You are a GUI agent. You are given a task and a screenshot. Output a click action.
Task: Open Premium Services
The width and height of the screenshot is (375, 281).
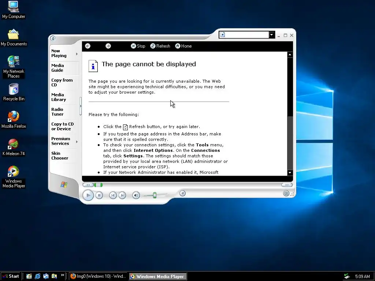click(x=61, y=141)
